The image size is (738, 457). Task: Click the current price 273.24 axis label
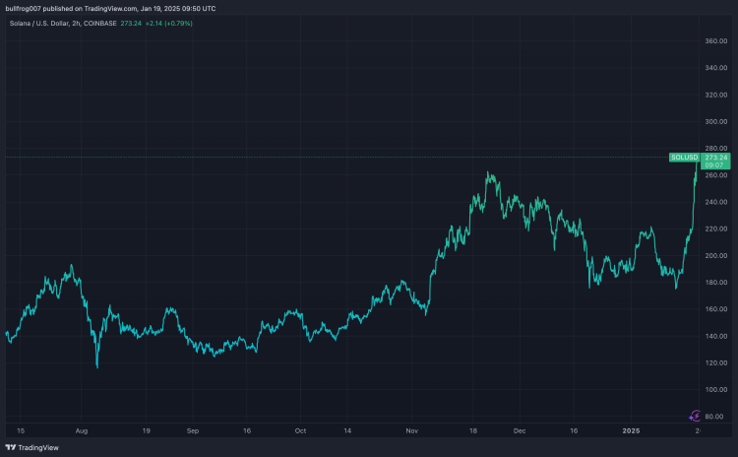click(x=716, y=158)
